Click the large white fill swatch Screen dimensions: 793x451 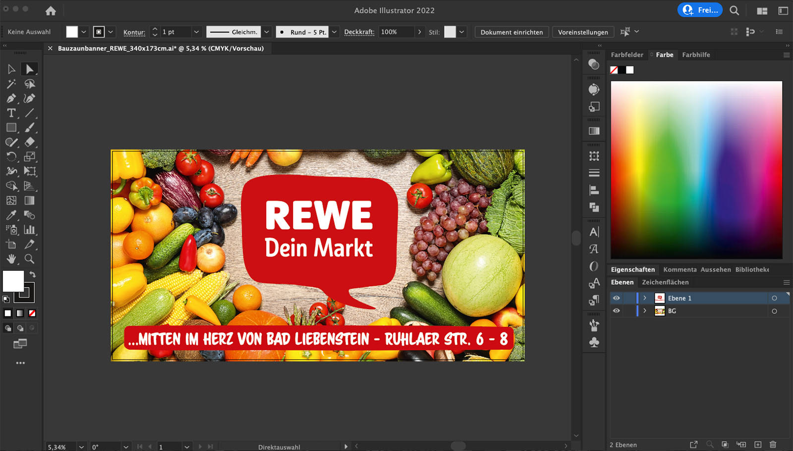click(13, 281)
